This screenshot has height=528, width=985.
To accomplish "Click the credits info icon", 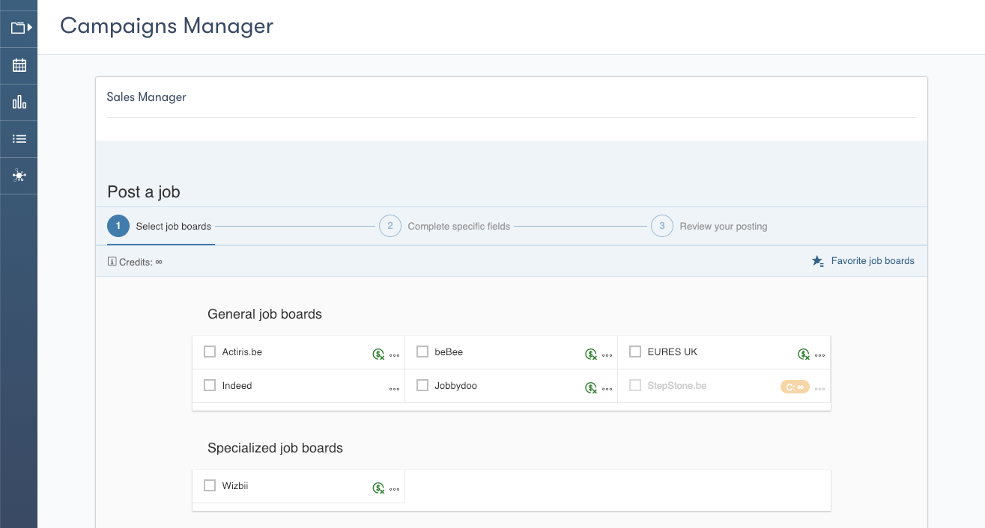I will pyautogui.click(x=112, y=262).
